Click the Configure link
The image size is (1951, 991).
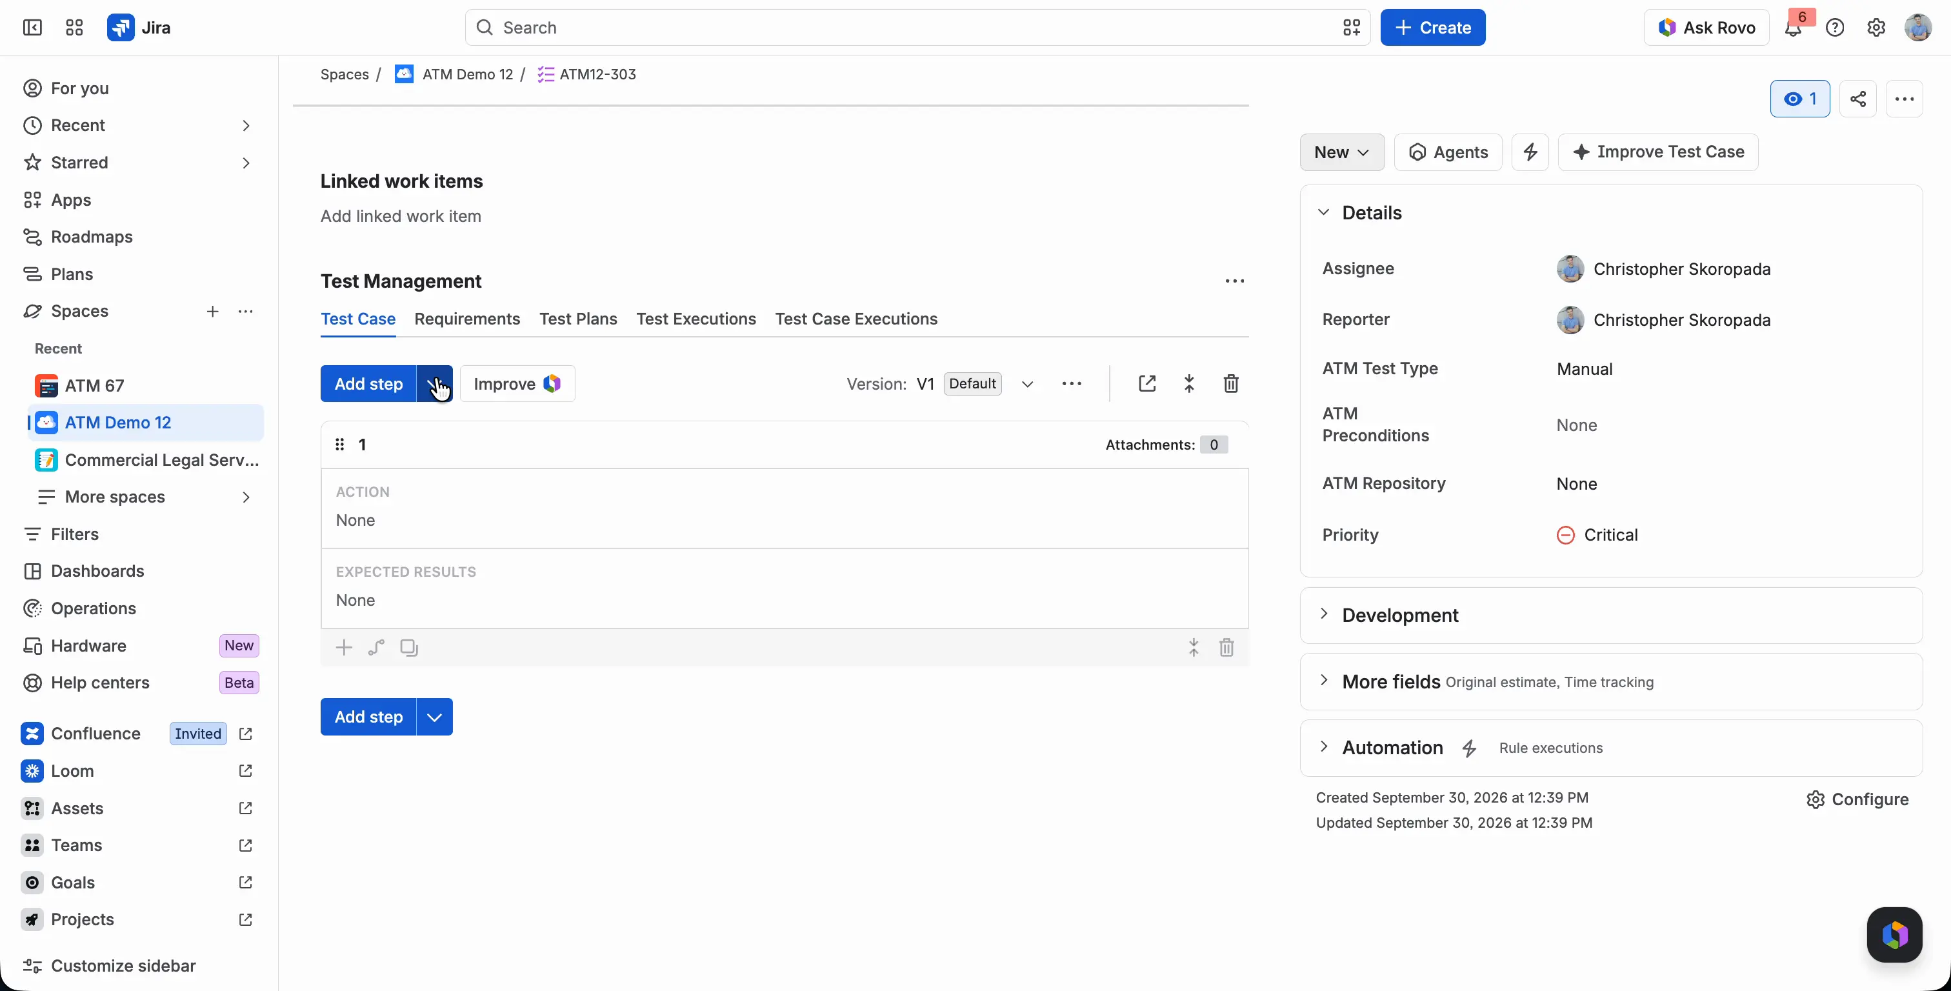pos(1857,799)
